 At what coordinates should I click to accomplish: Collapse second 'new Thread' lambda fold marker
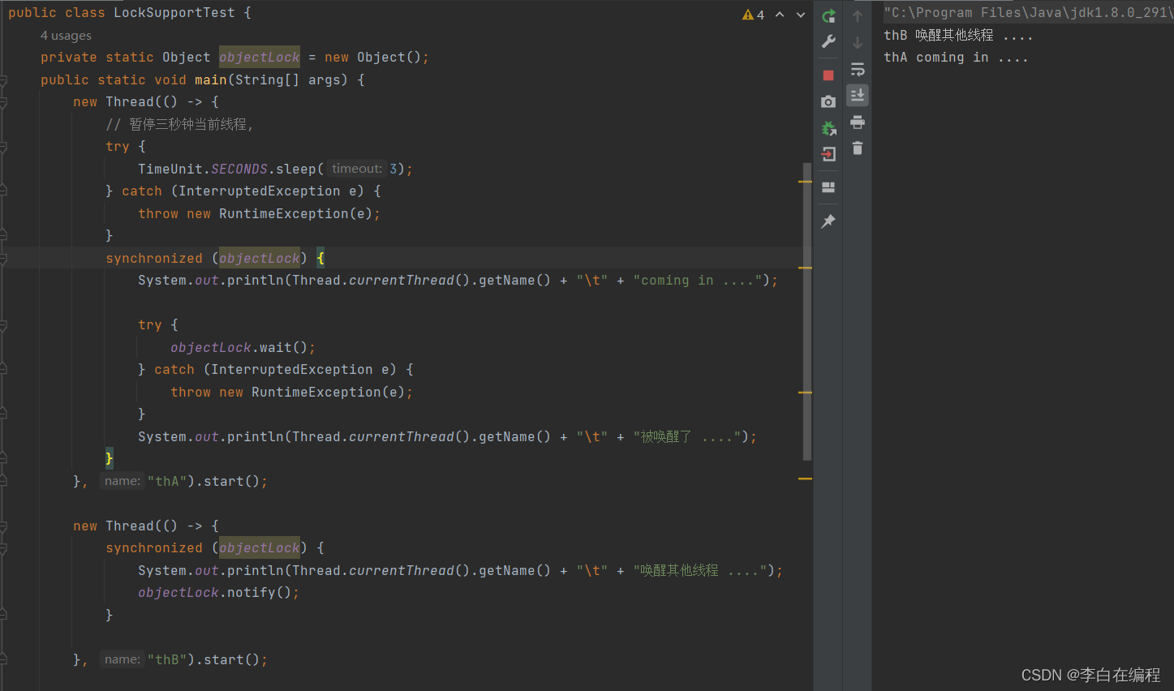tap(3, 526)
